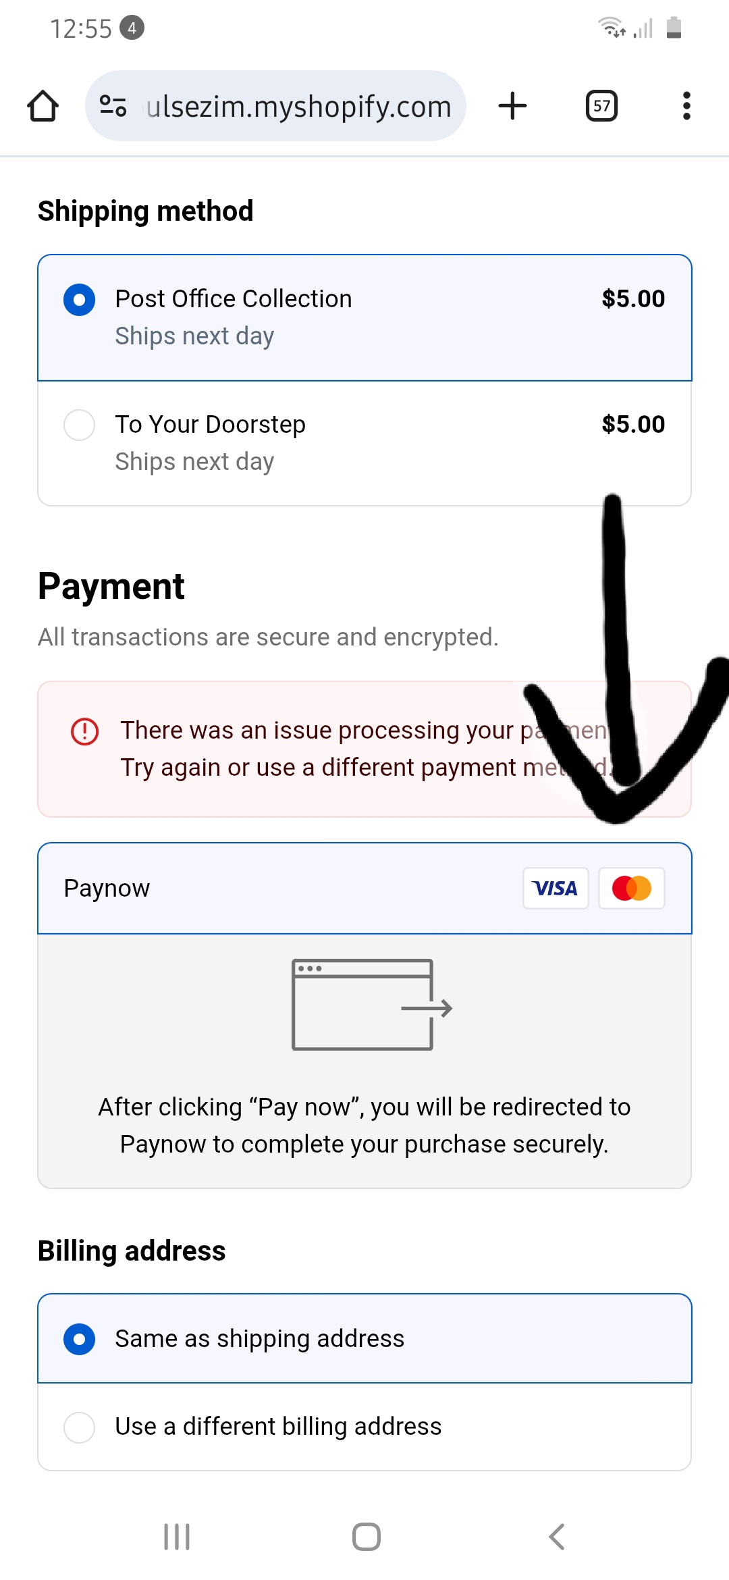The image size is (729, 1580).
Task: Tap the payment issue error message
Action: 324,749
